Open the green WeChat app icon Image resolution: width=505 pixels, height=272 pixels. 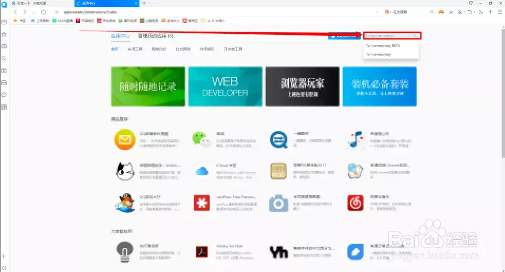[200, 139]
